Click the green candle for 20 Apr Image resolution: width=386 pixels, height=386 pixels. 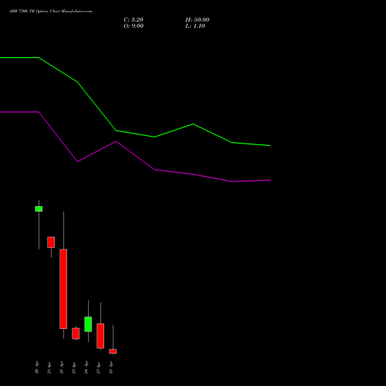pos(39,208)
